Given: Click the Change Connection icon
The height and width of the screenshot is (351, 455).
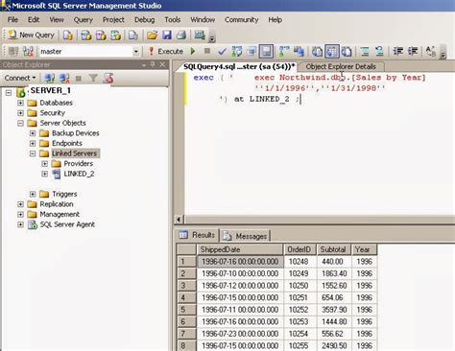Looking at the screenshot, I should click(28, 52).
